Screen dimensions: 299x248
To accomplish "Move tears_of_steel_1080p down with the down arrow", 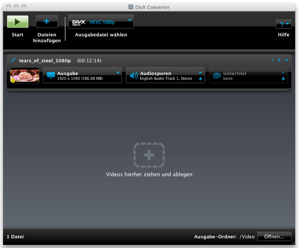I will pos(272,60).
